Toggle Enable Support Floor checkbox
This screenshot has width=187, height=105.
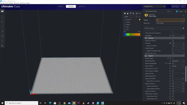pyautogui.click(x=173, y=99)
